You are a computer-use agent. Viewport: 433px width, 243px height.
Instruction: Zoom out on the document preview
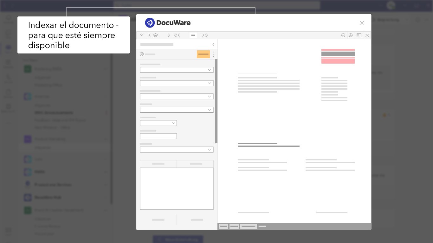tap(343, 35)
